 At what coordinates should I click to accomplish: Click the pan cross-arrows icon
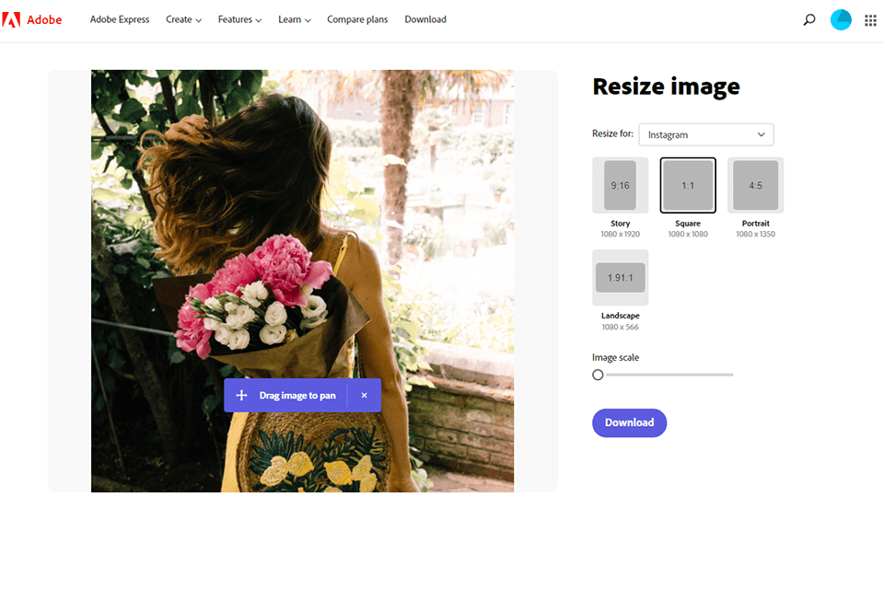(x=241, y=395)
